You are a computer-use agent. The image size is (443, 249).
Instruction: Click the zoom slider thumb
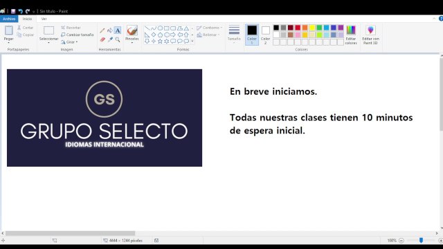tap(421, 241)
